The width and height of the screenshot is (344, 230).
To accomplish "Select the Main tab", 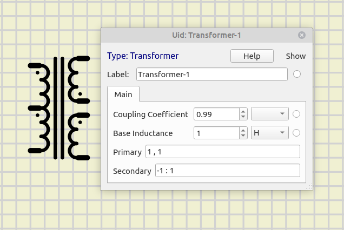I will pos(123,94).
